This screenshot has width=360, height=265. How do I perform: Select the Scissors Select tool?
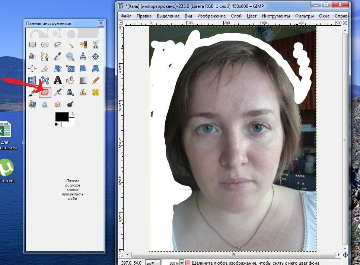pyautogui.click(x=96, y=44)
